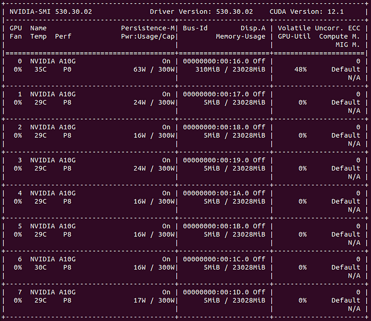Click the P0 performance state
Viewport: 371px width, 321px height.
[x=67, y=69]
